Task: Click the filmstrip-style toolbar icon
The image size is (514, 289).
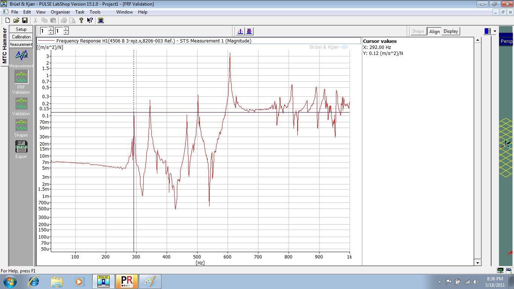Action: (101, 20)
